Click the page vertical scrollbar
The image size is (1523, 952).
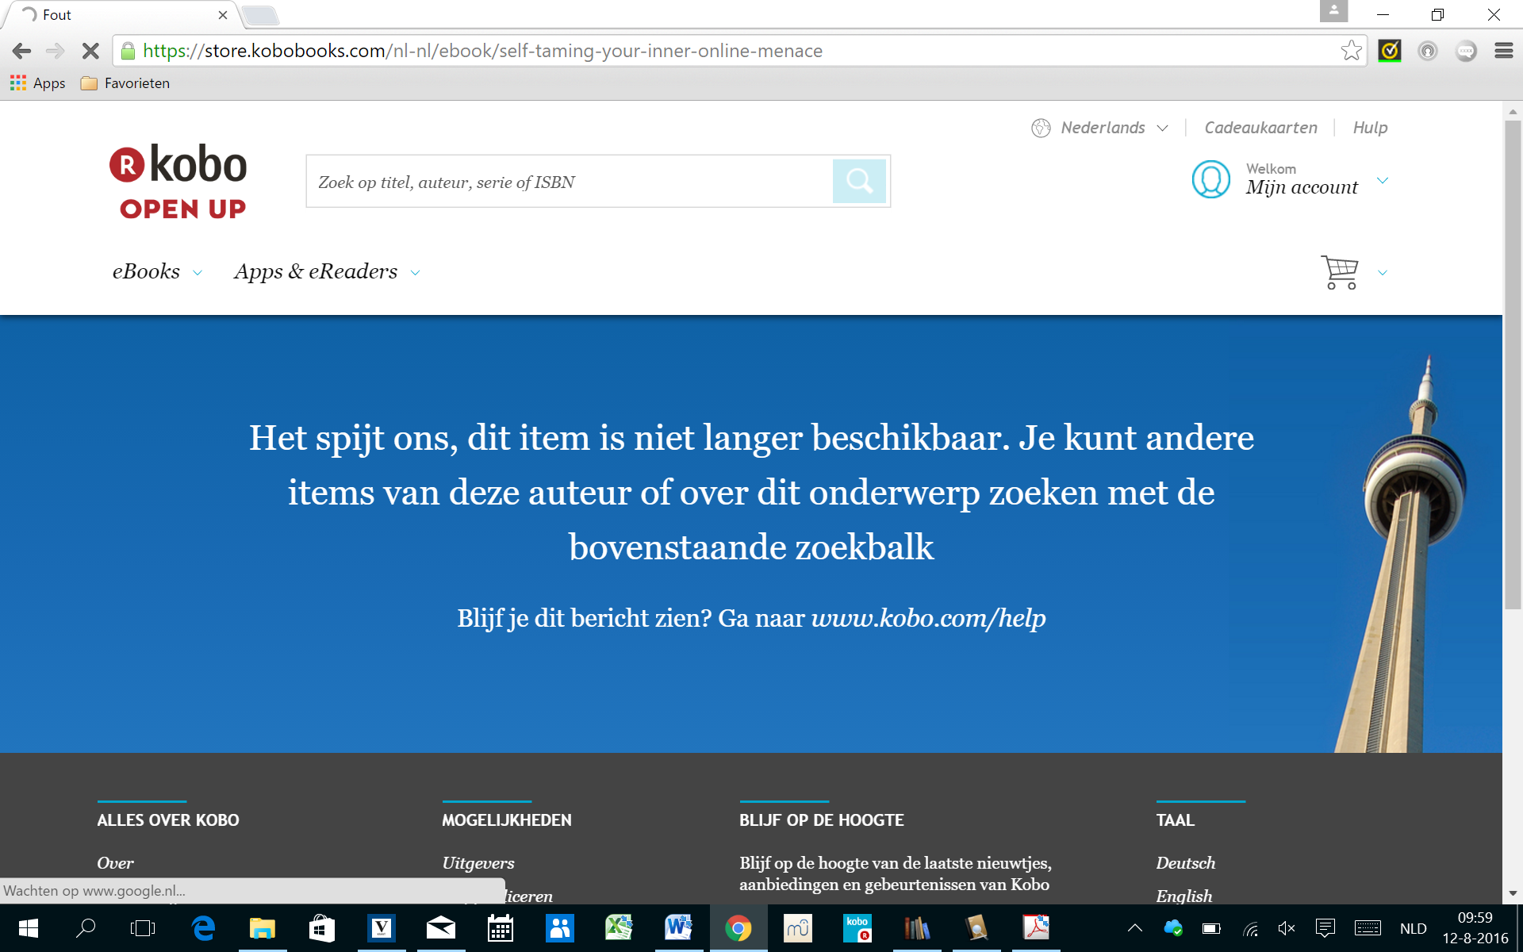pyautogui.click(x=1513, y=365)
